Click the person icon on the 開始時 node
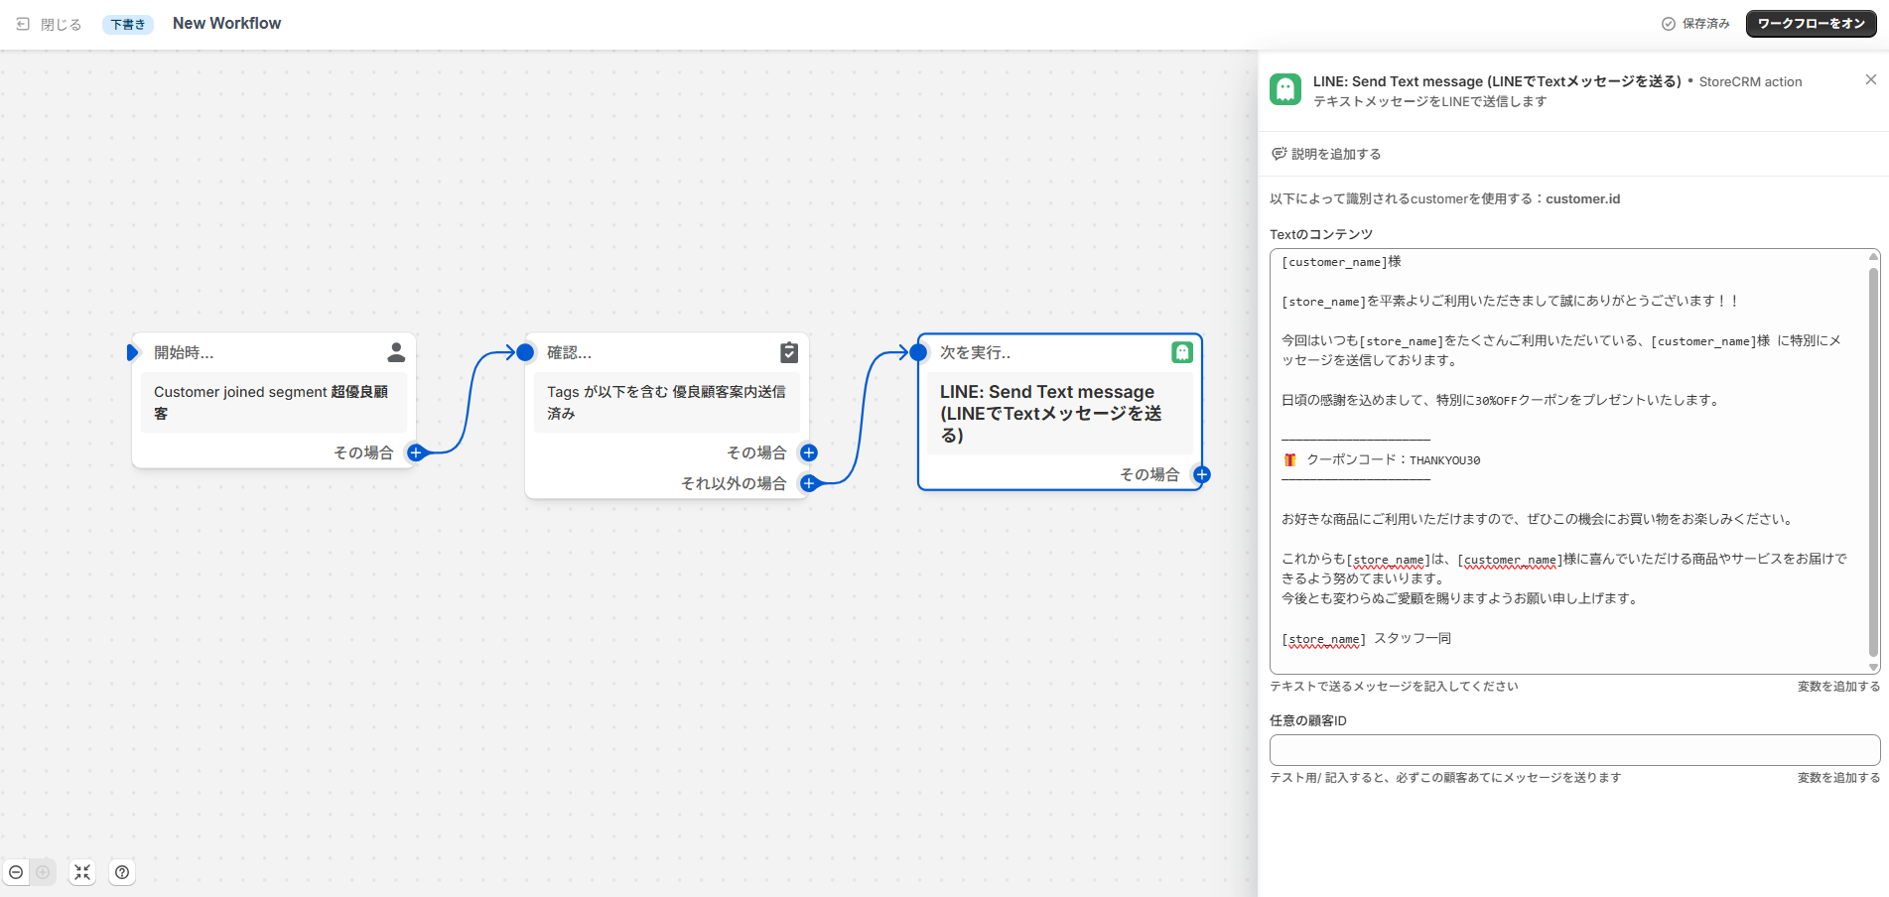Screen dimensions: 1889x897 point(396,352)
